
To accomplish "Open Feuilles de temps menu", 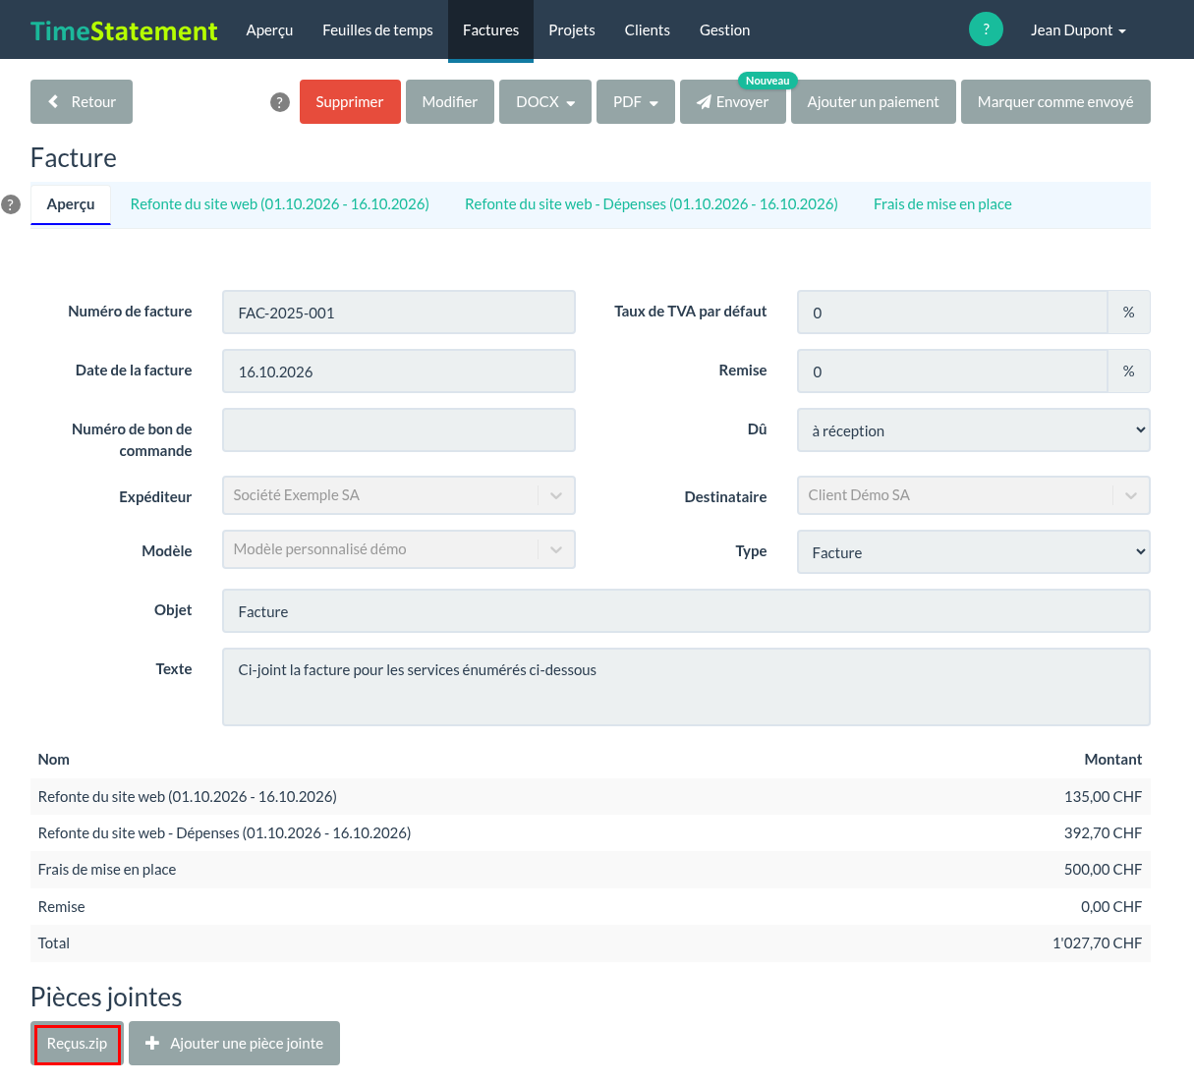I will [377, 30].
